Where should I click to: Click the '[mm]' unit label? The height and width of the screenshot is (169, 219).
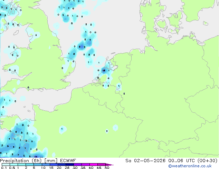(x=51, y=161)
